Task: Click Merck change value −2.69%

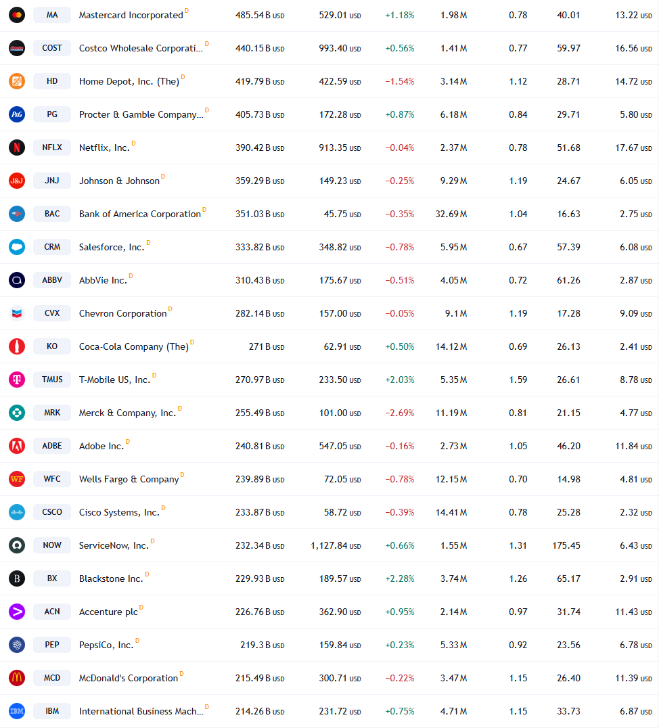Action: [x=400, y=413]
